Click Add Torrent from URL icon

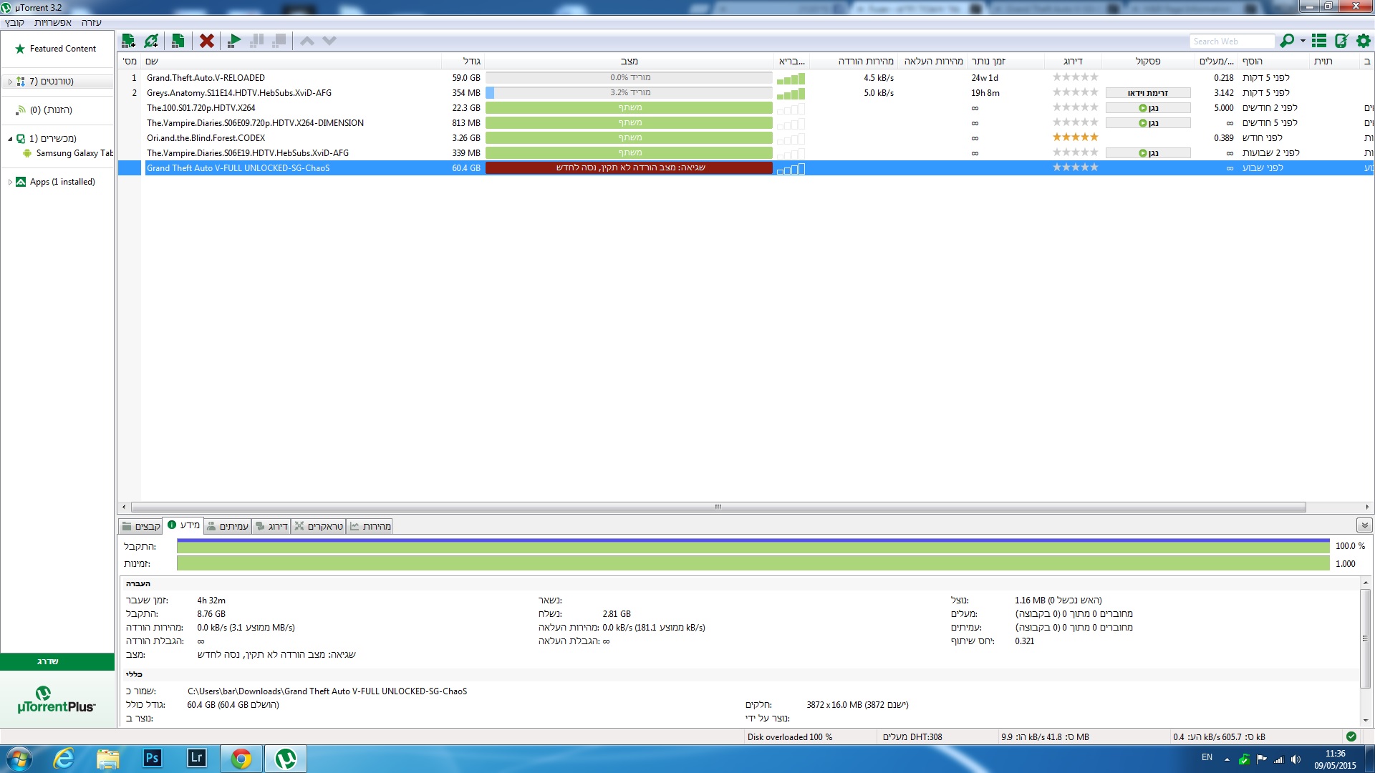tap(151, 41)
